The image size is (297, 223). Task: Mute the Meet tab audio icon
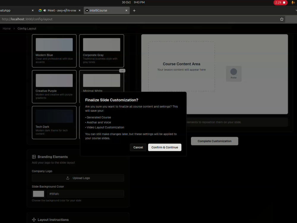(45, 10)
